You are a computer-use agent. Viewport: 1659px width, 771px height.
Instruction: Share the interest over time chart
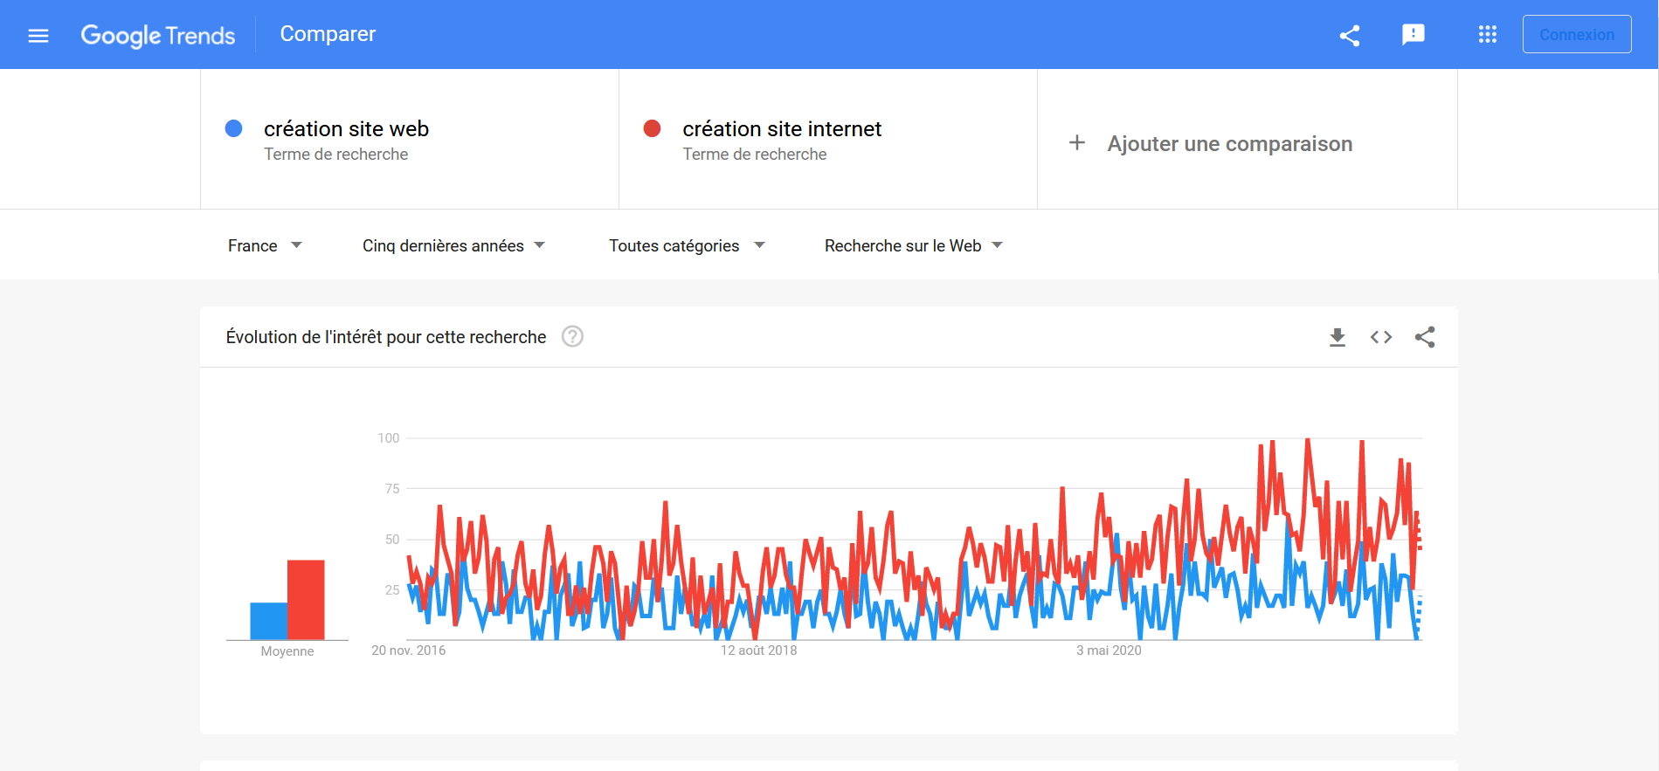click(1425, 337)
